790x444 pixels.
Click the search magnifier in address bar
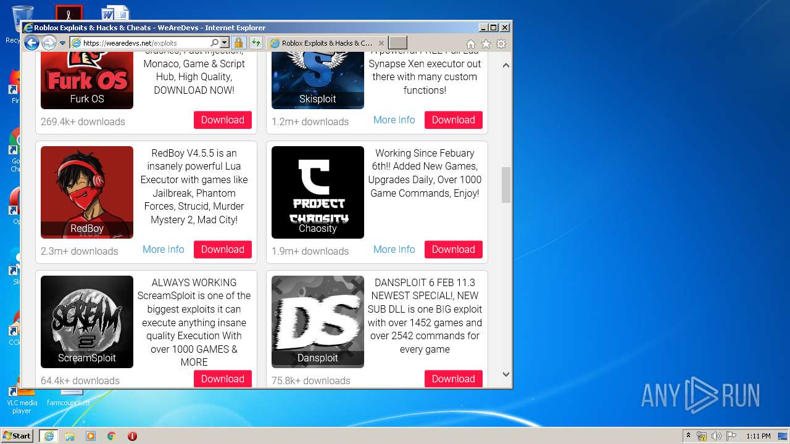(214, 43)
